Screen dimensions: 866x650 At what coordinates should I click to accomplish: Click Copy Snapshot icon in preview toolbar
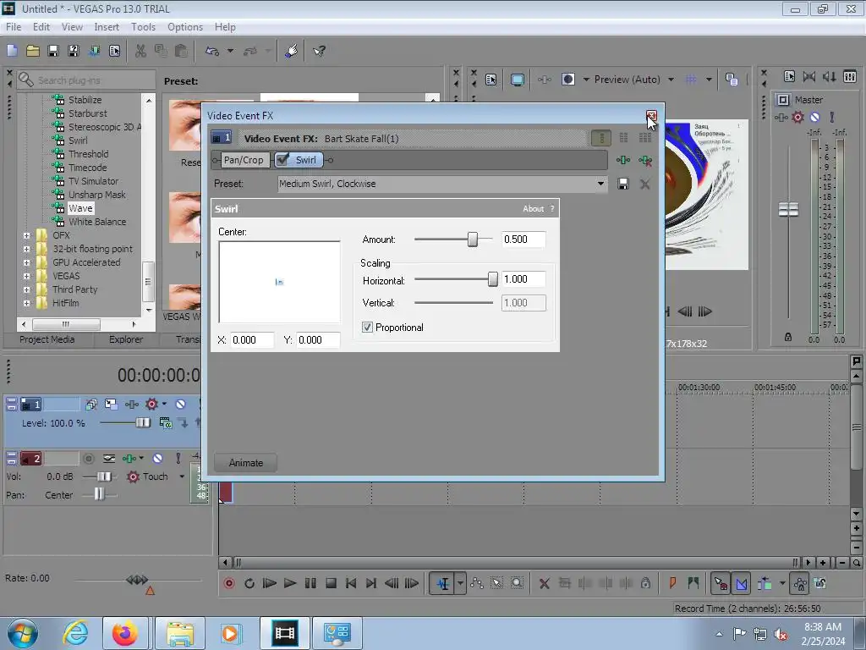point(732,80)
